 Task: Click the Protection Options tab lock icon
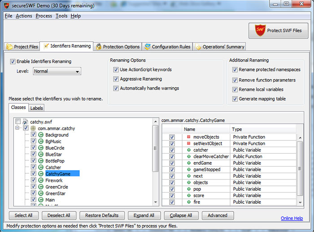[99, 47]
